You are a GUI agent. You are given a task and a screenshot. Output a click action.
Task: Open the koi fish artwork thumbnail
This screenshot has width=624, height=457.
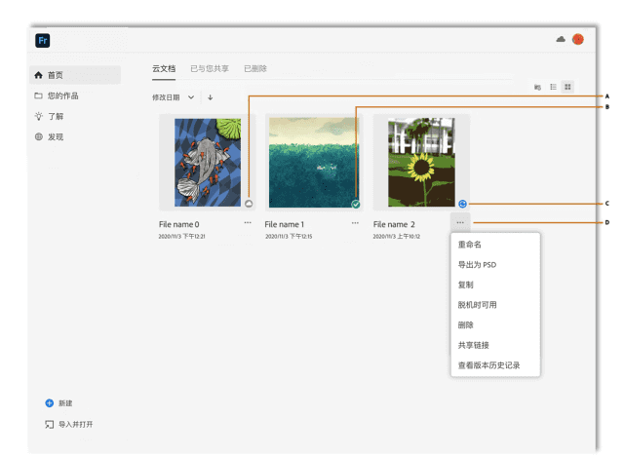click(x=208, y=163)
